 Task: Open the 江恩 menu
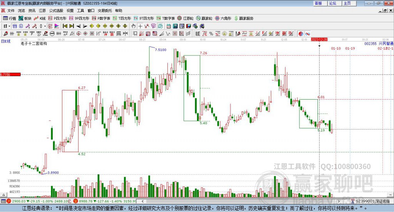pyautogui.click(x=42, y=10)
